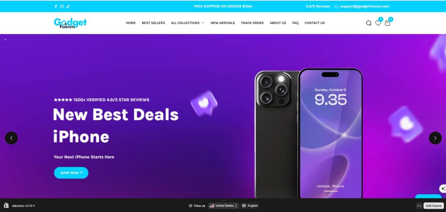Expand the All Collections dropdown menu
Screen dimensions: 446x212
(x=187, y=23)
